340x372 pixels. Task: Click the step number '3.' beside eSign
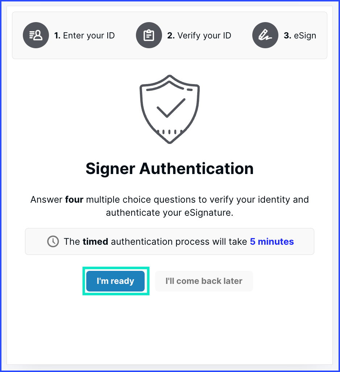(x=287, y=36)
